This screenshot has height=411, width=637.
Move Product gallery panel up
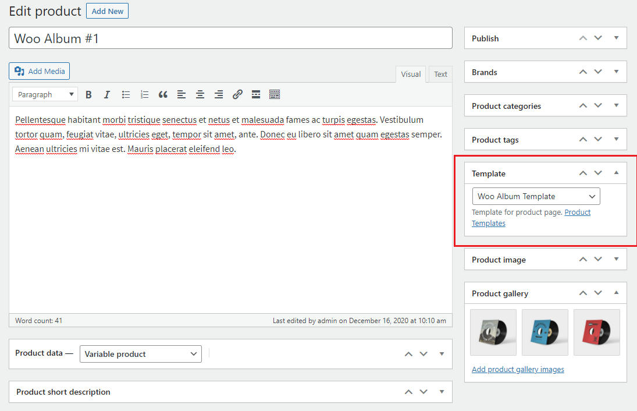point(583,293)
